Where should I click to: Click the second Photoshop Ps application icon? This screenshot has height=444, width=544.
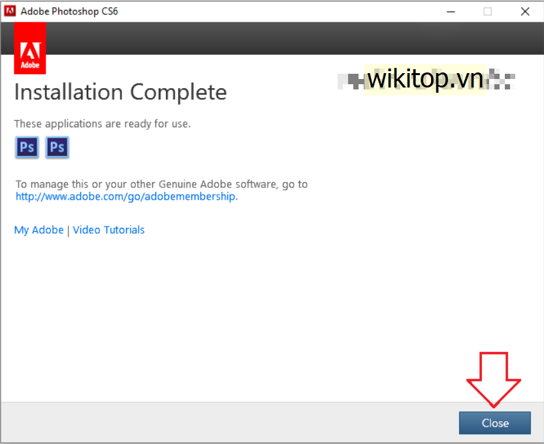click(57, 147)
